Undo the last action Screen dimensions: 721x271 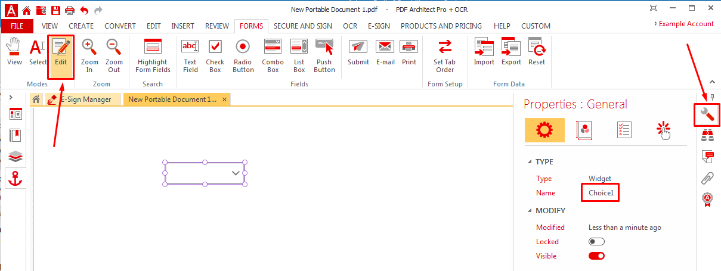click(x=84, y=10)
